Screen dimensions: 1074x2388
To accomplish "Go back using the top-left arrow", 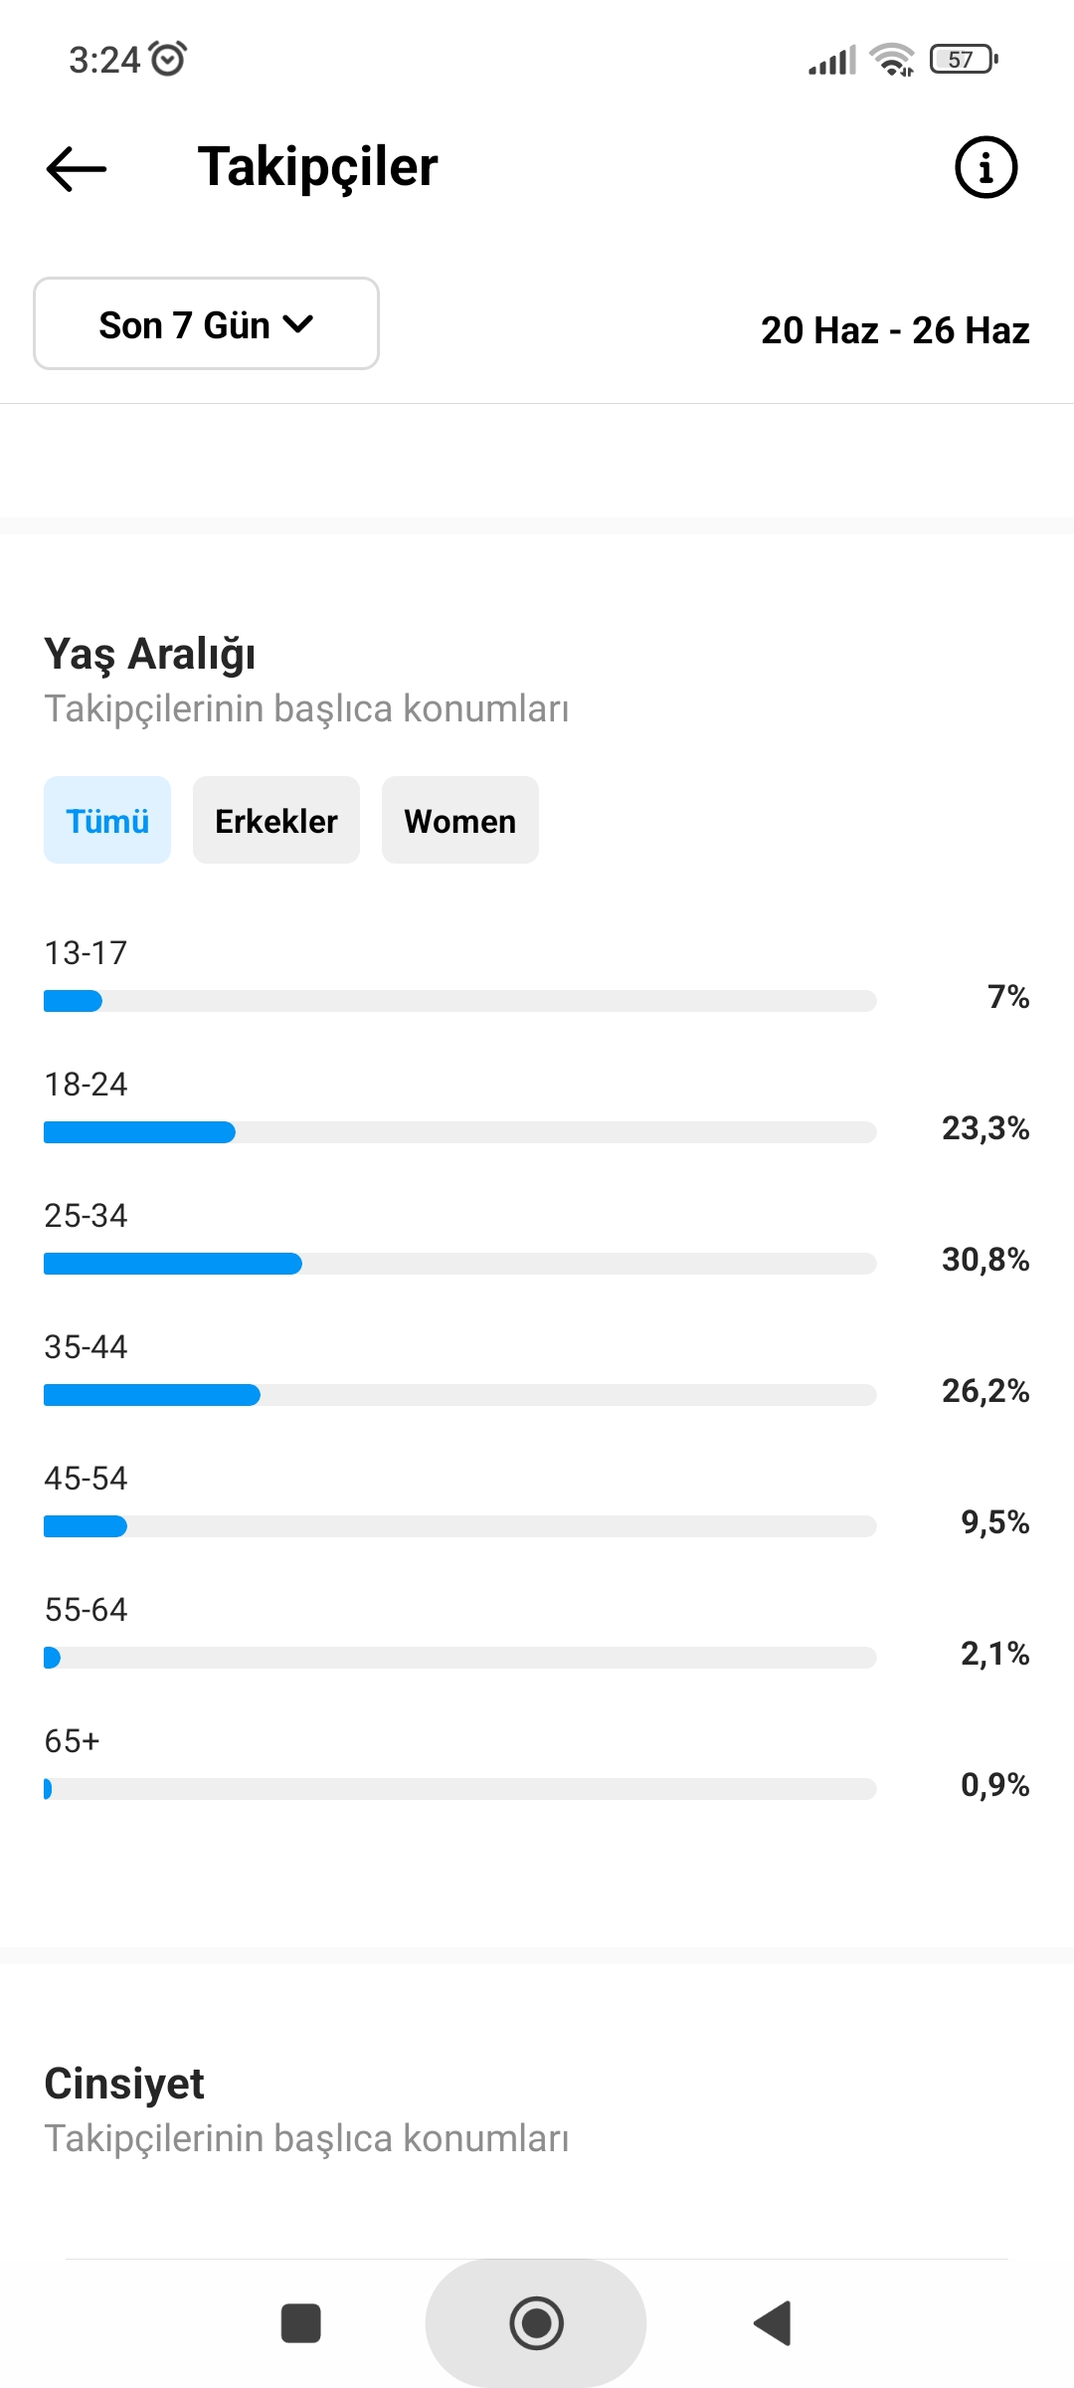I will pos(77,167).
